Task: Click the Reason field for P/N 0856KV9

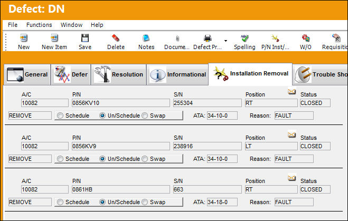Action: point(294,159)
